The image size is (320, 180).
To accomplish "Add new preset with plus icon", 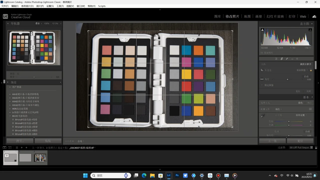I will [60, 82].
